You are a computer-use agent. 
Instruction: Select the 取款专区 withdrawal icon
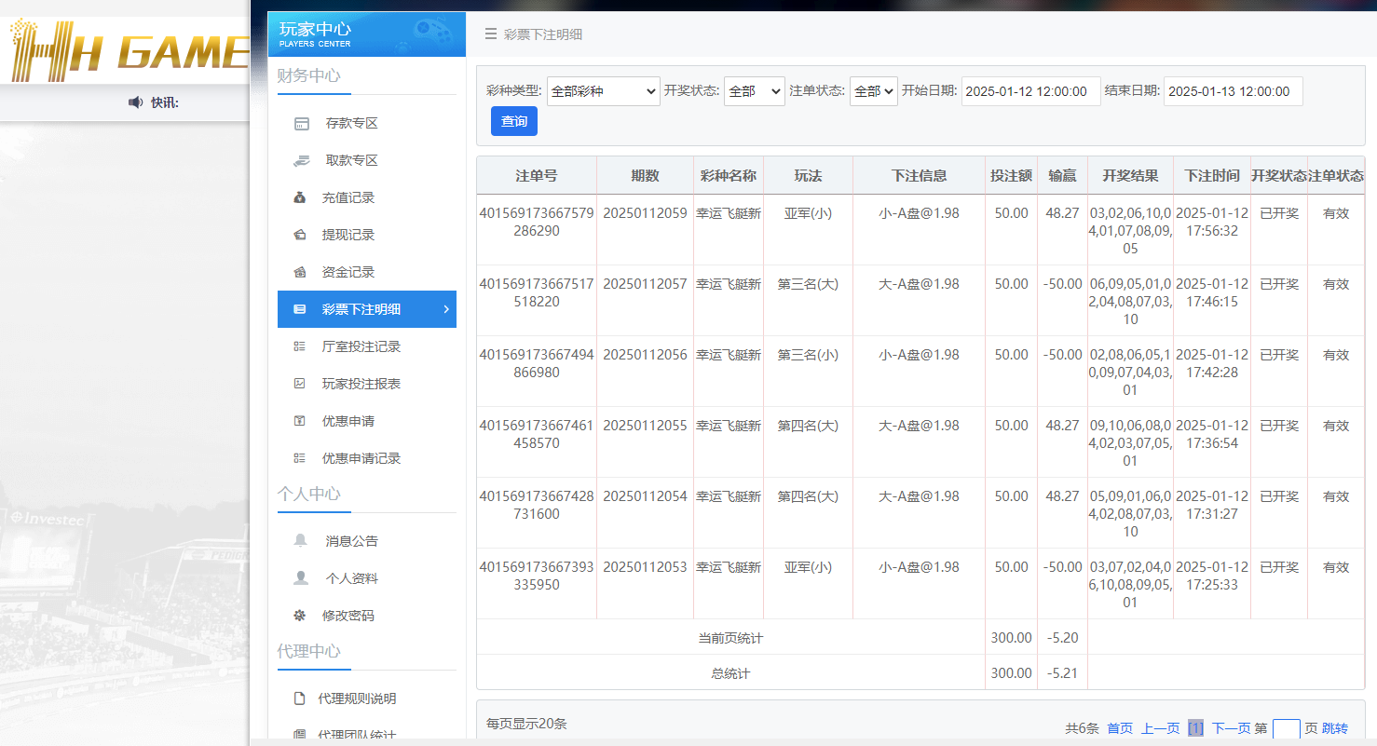click(x=301, y=159)
